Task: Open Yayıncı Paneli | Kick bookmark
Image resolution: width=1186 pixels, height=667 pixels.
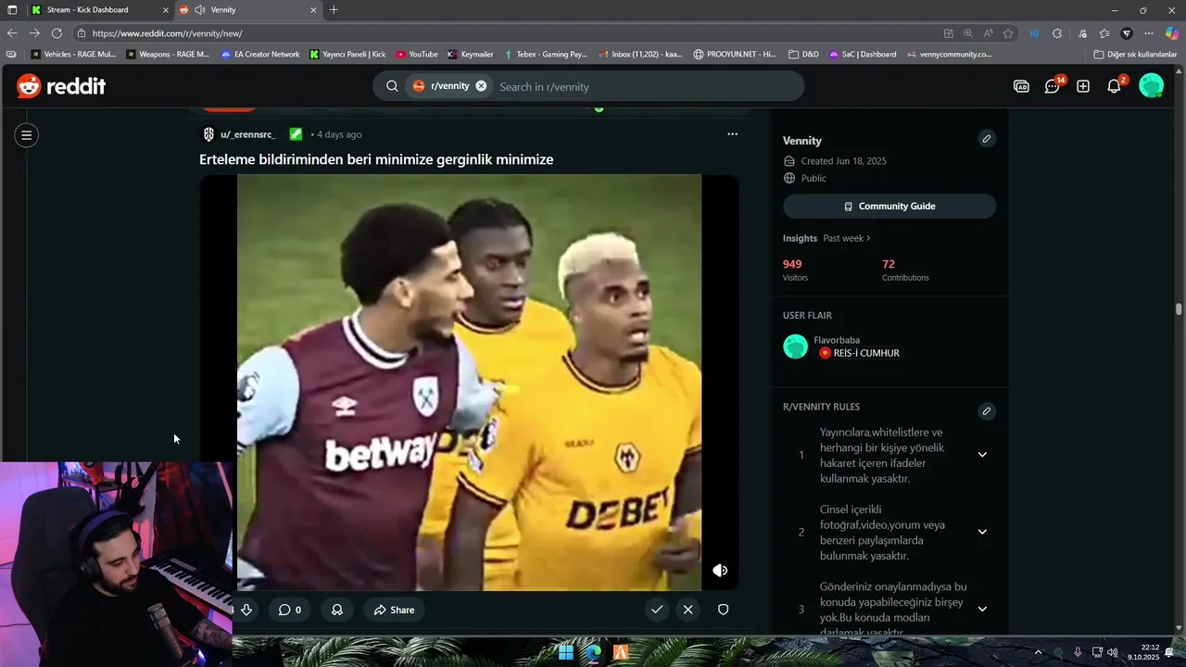Action: [x=347, y=55]
